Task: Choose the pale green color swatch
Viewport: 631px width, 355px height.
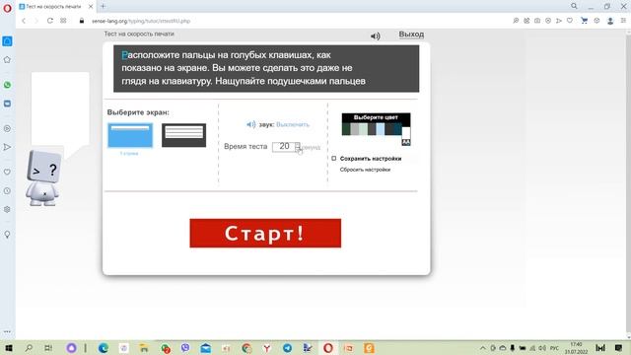Action: pyautogui.click(x=363, y=129)
